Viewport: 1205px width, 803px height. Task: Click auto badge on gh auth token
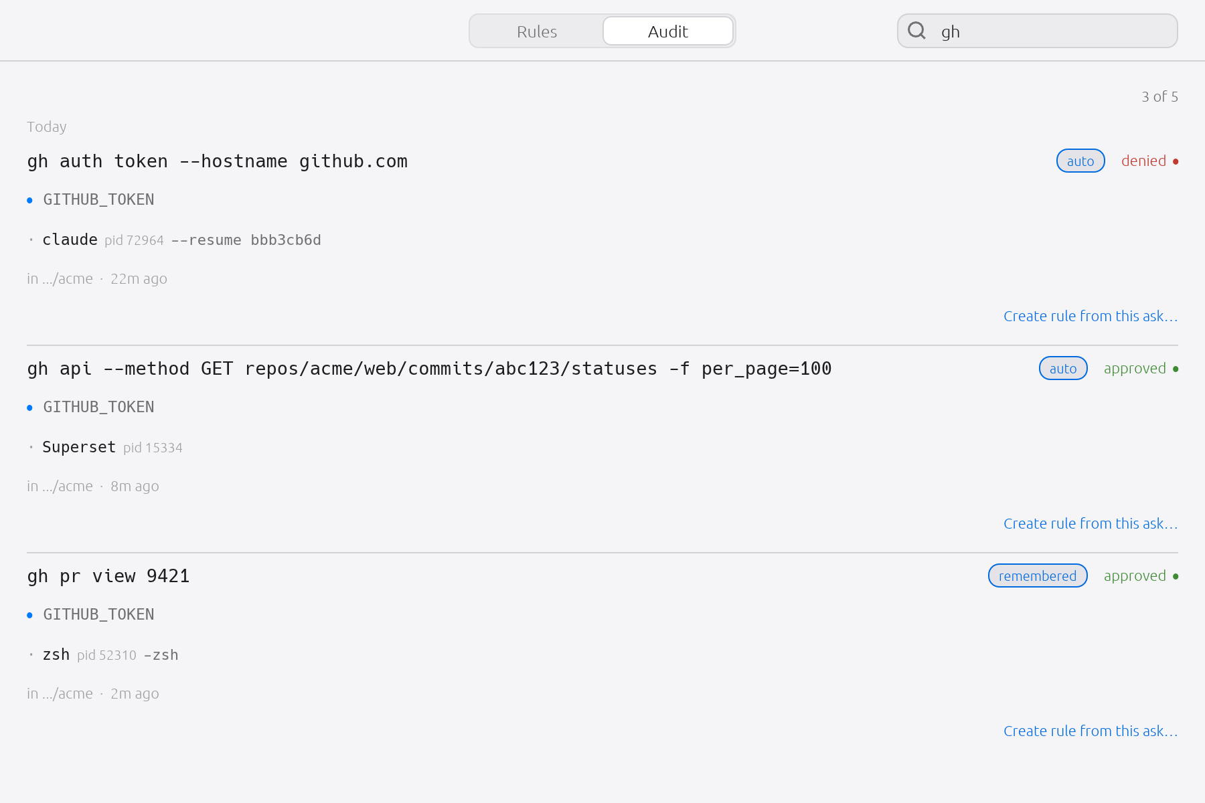click(x=1080, y=161)
